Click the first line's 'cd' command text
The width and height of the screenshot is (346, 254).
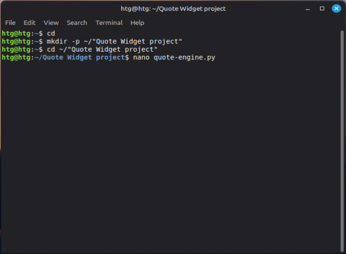click(51, 33)
